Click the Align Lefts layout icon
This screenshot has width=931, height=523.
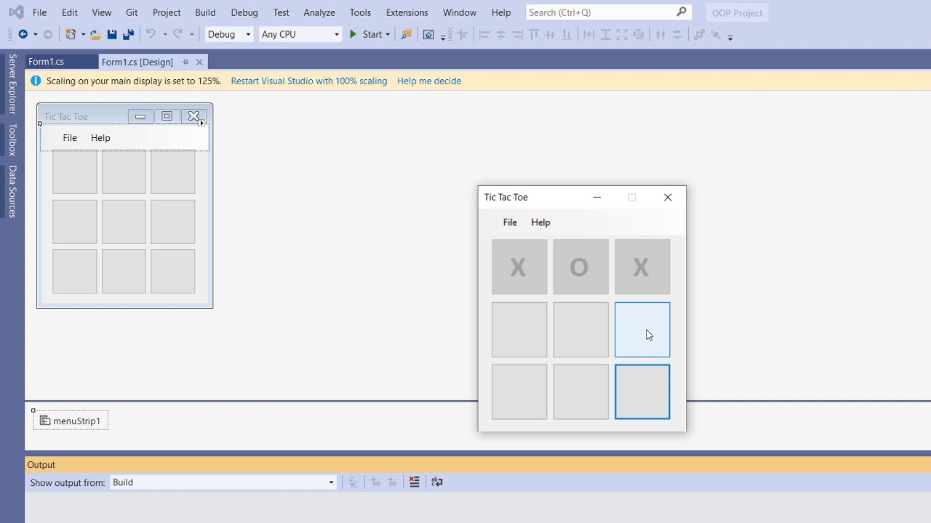pyautogui.click(x=484, y=34)
